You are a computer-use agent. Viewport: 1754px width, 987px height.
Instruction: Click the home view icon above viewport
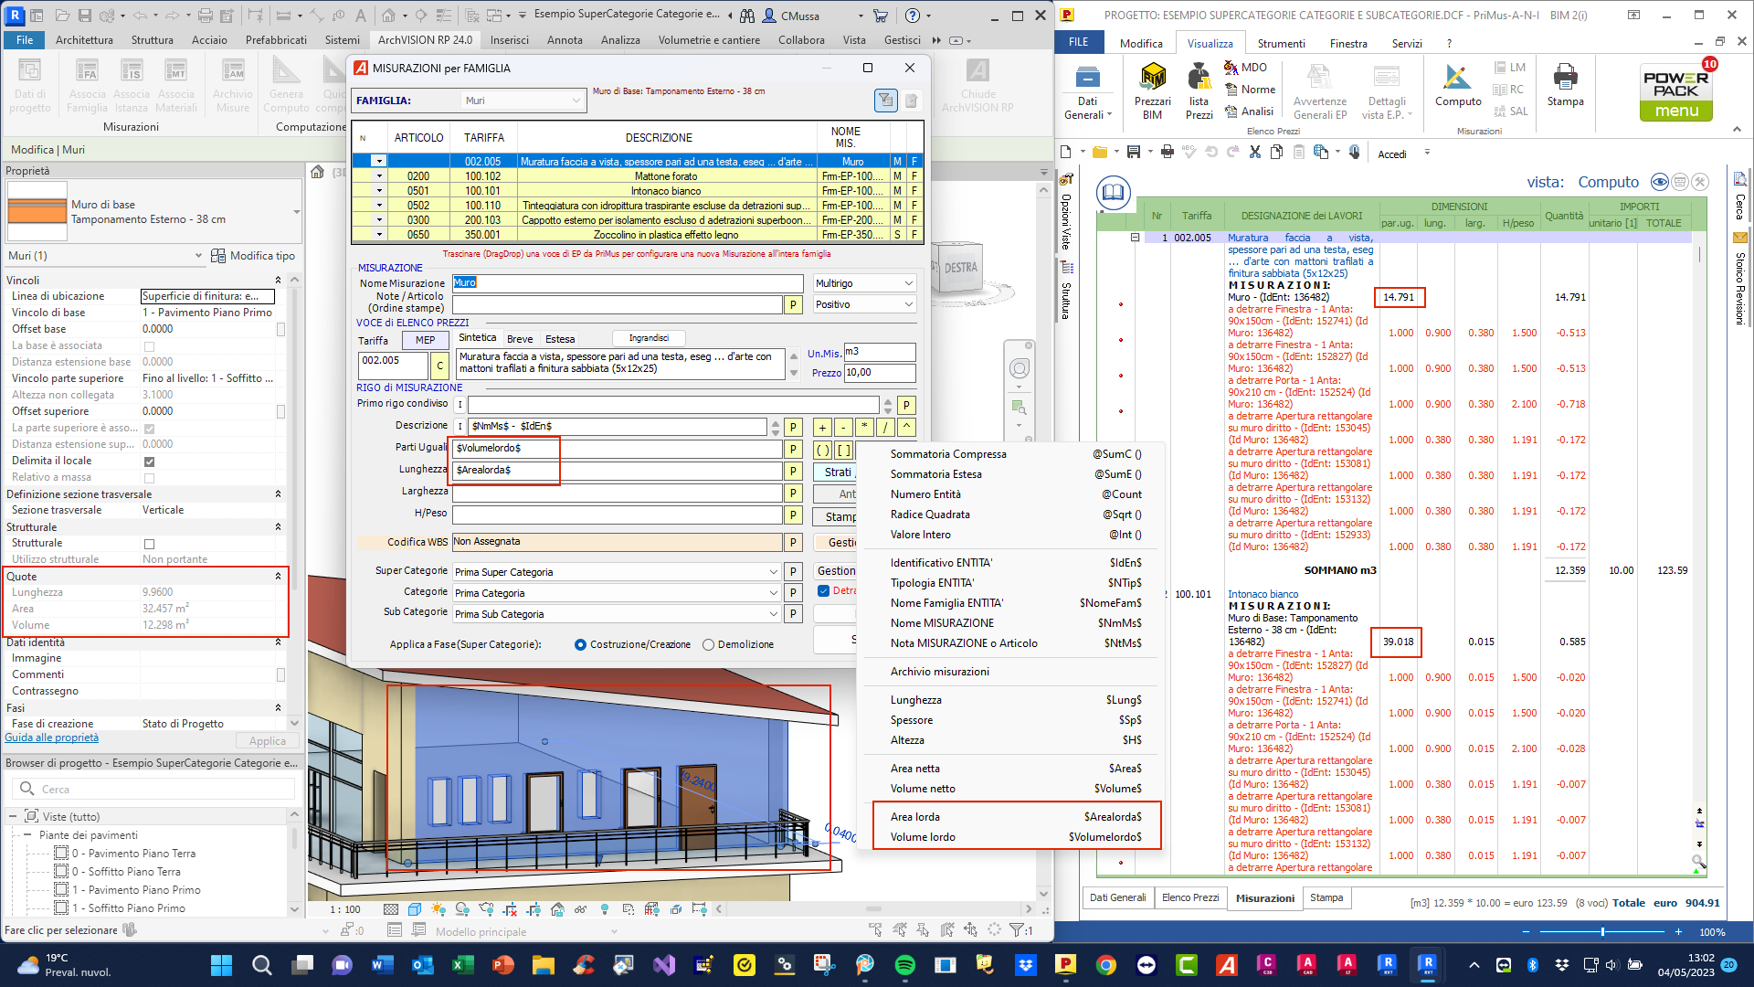click(x=317, y=172)
